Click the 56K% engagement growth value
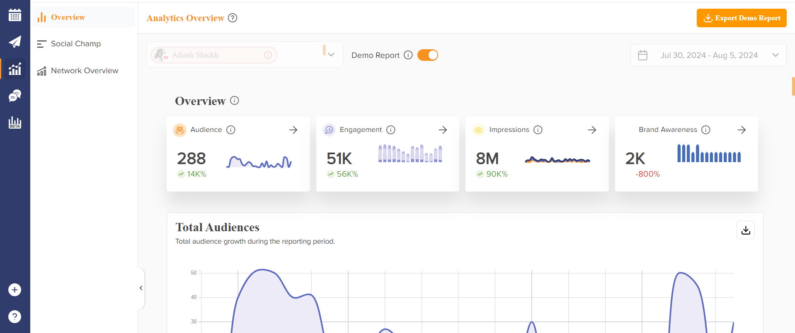Screen dimensions: 795x333 pos(347,174)
